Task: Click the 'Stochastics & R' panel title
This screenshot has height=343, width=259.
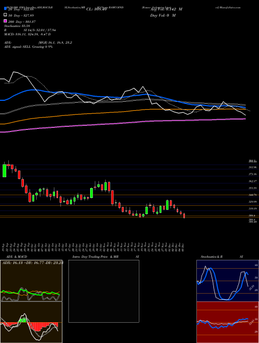Action: click(212, 257)
